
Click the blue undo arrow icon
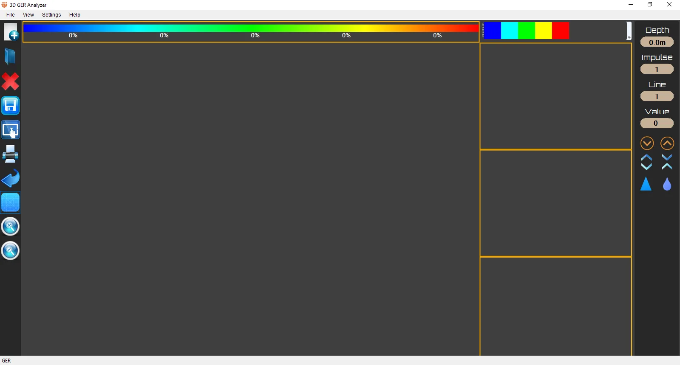click(10, 178)
